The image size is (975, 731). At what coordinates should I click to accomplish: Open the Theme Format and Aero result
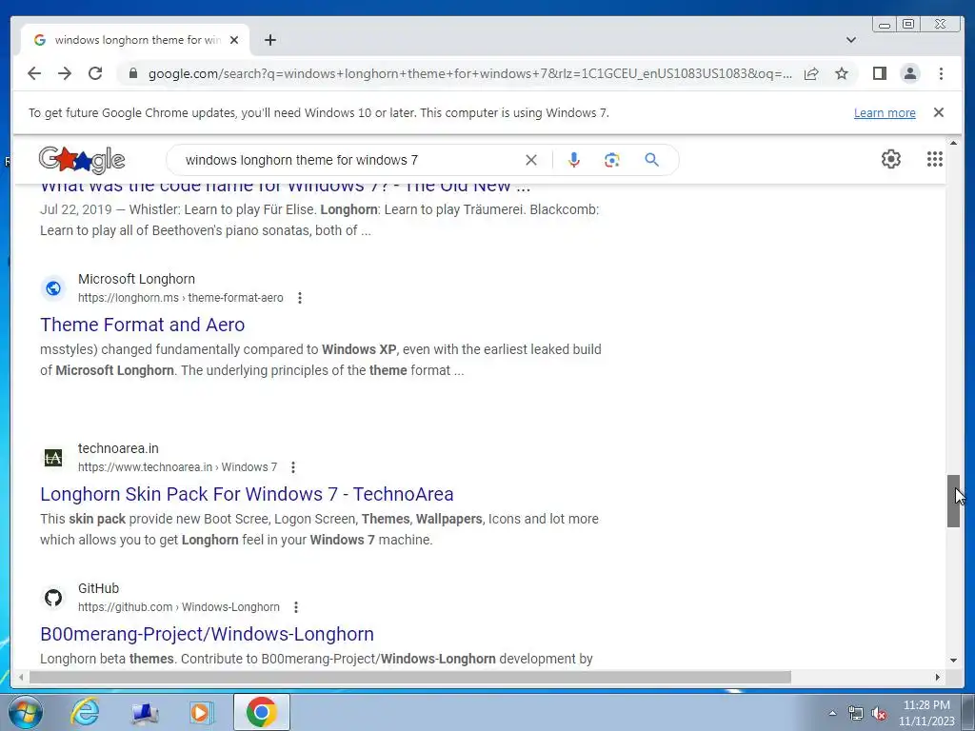[143, 325]
